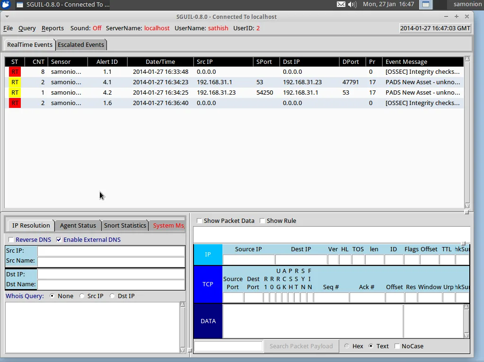This screenshot has height=362, width=484.
Task: Click the panel clock Mon, 27 Jan 16:47
Action: click(388, 4)
